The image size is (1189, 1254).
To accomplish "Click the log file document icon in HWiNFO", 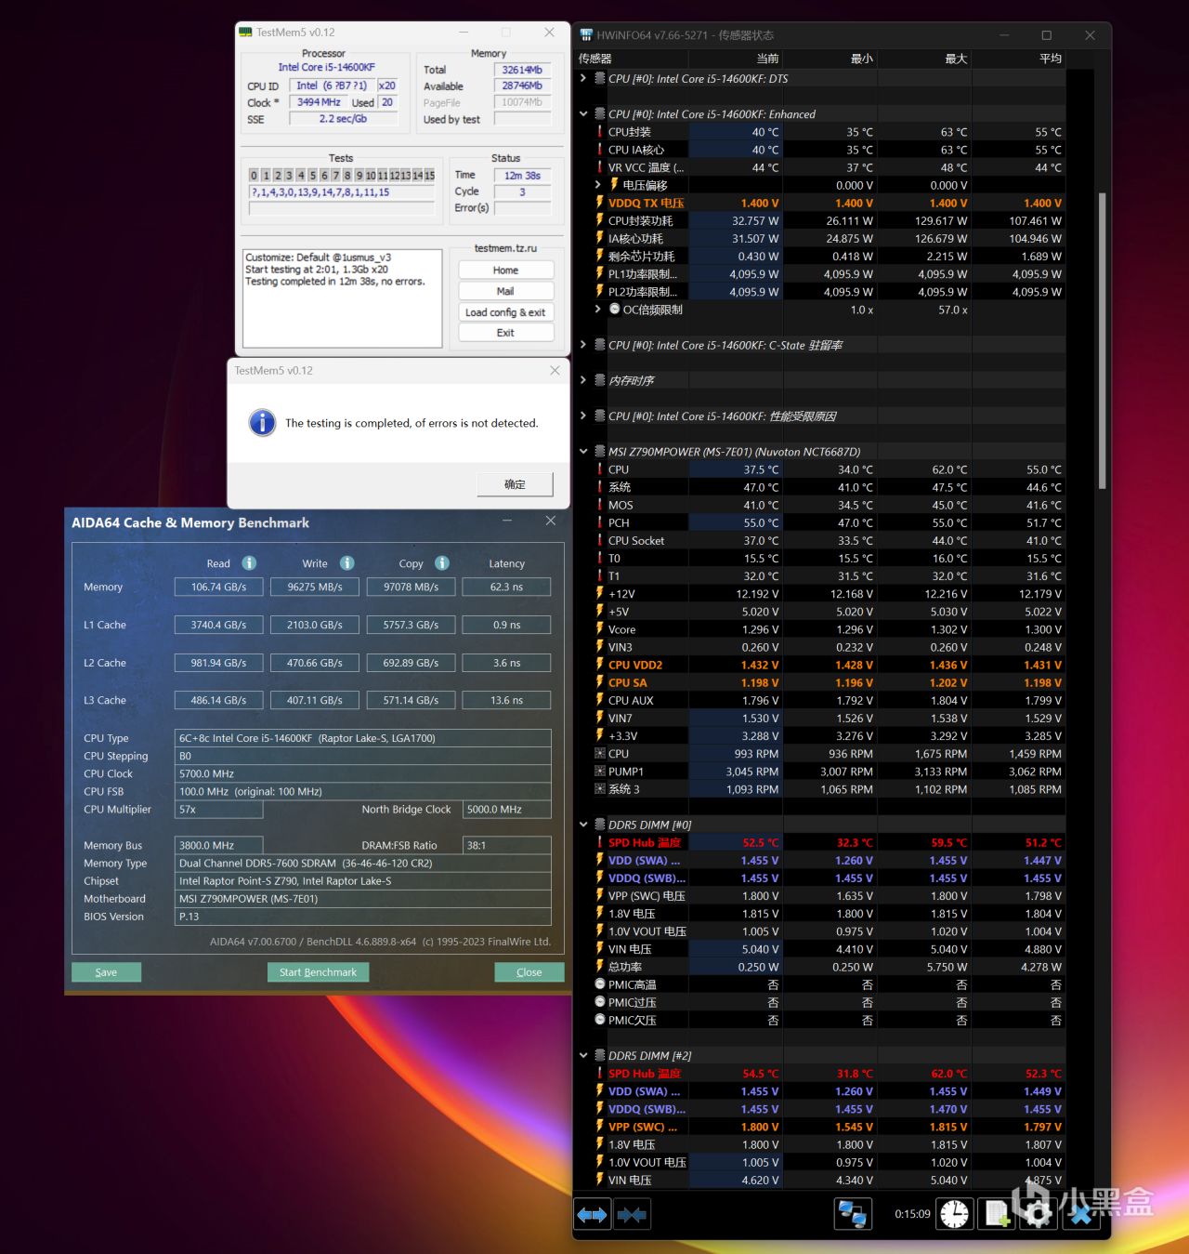I will pyautogui.click(x=997, y=1214).
